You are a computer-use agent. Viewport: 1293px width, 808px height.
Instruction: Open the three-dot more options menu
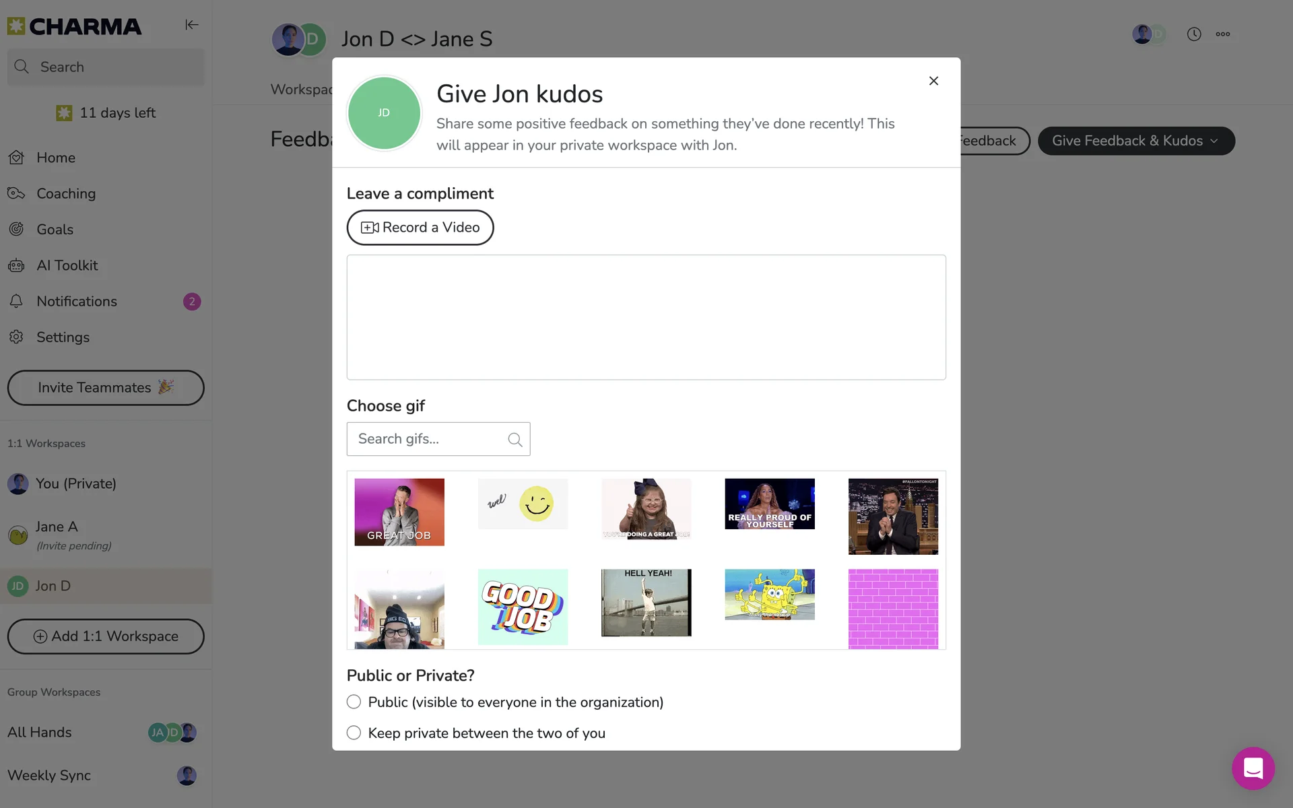[x=1222, y=34]
